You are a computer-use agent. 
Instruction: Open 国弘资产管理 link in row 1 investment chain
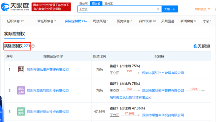pyautogui.click(x=163, y=73)
